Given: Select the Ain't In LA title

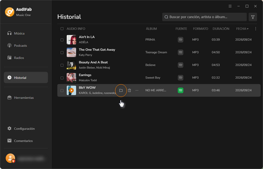Looking at the screenshot, I should (87, 37).
